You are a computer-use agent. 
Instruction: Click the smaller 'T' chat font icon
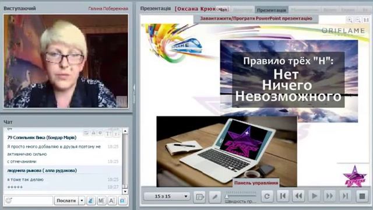(117, 134)
